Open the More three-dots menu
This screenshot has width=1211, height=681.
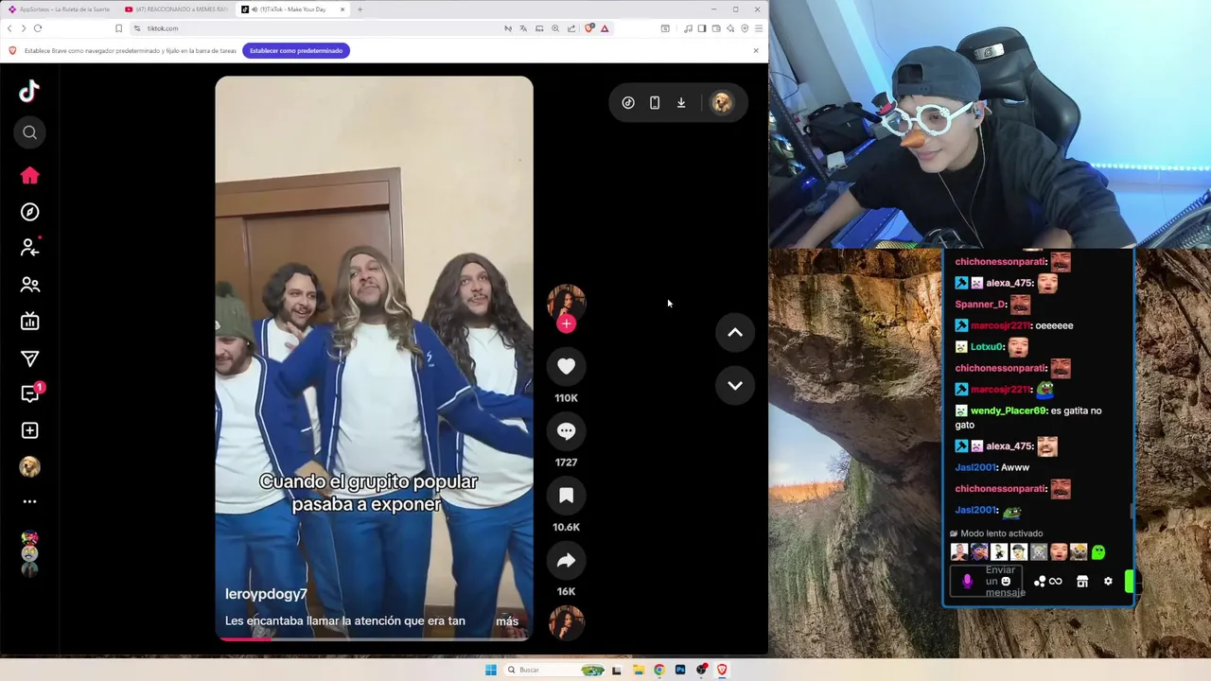(x=29, y=501)
